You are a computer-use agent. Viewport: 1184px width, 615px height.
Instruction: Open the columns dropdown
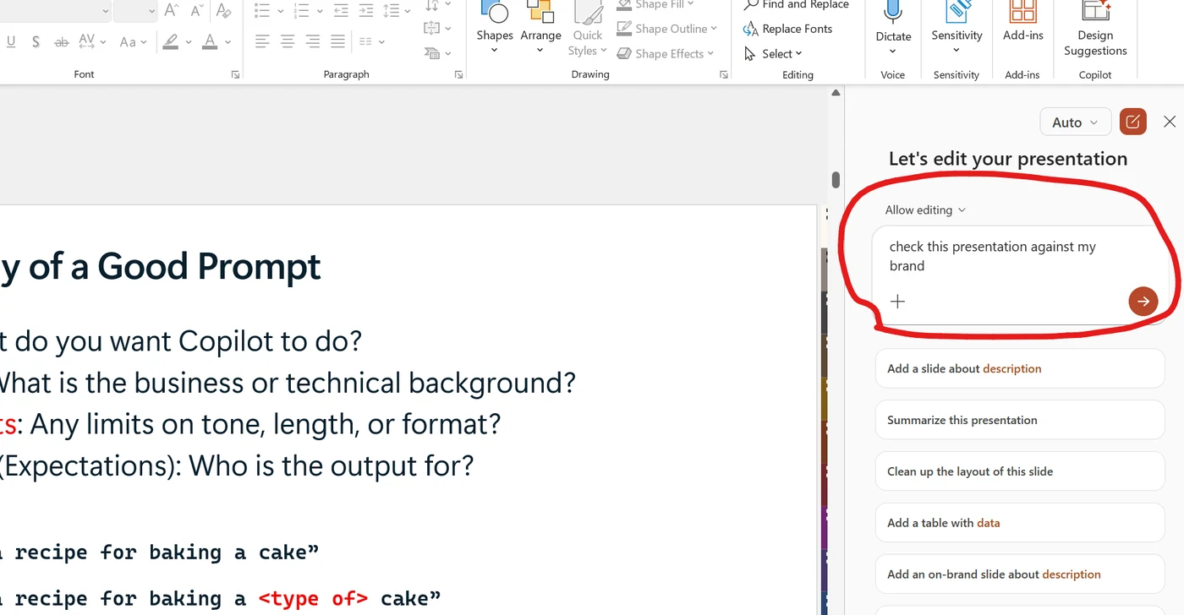click(371, 41)
